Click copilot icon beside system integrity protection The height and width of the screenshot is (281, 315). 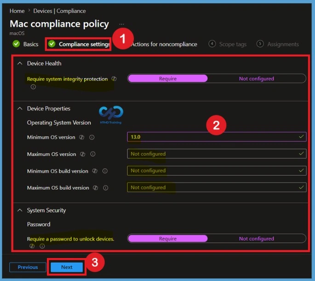(114, 79)
